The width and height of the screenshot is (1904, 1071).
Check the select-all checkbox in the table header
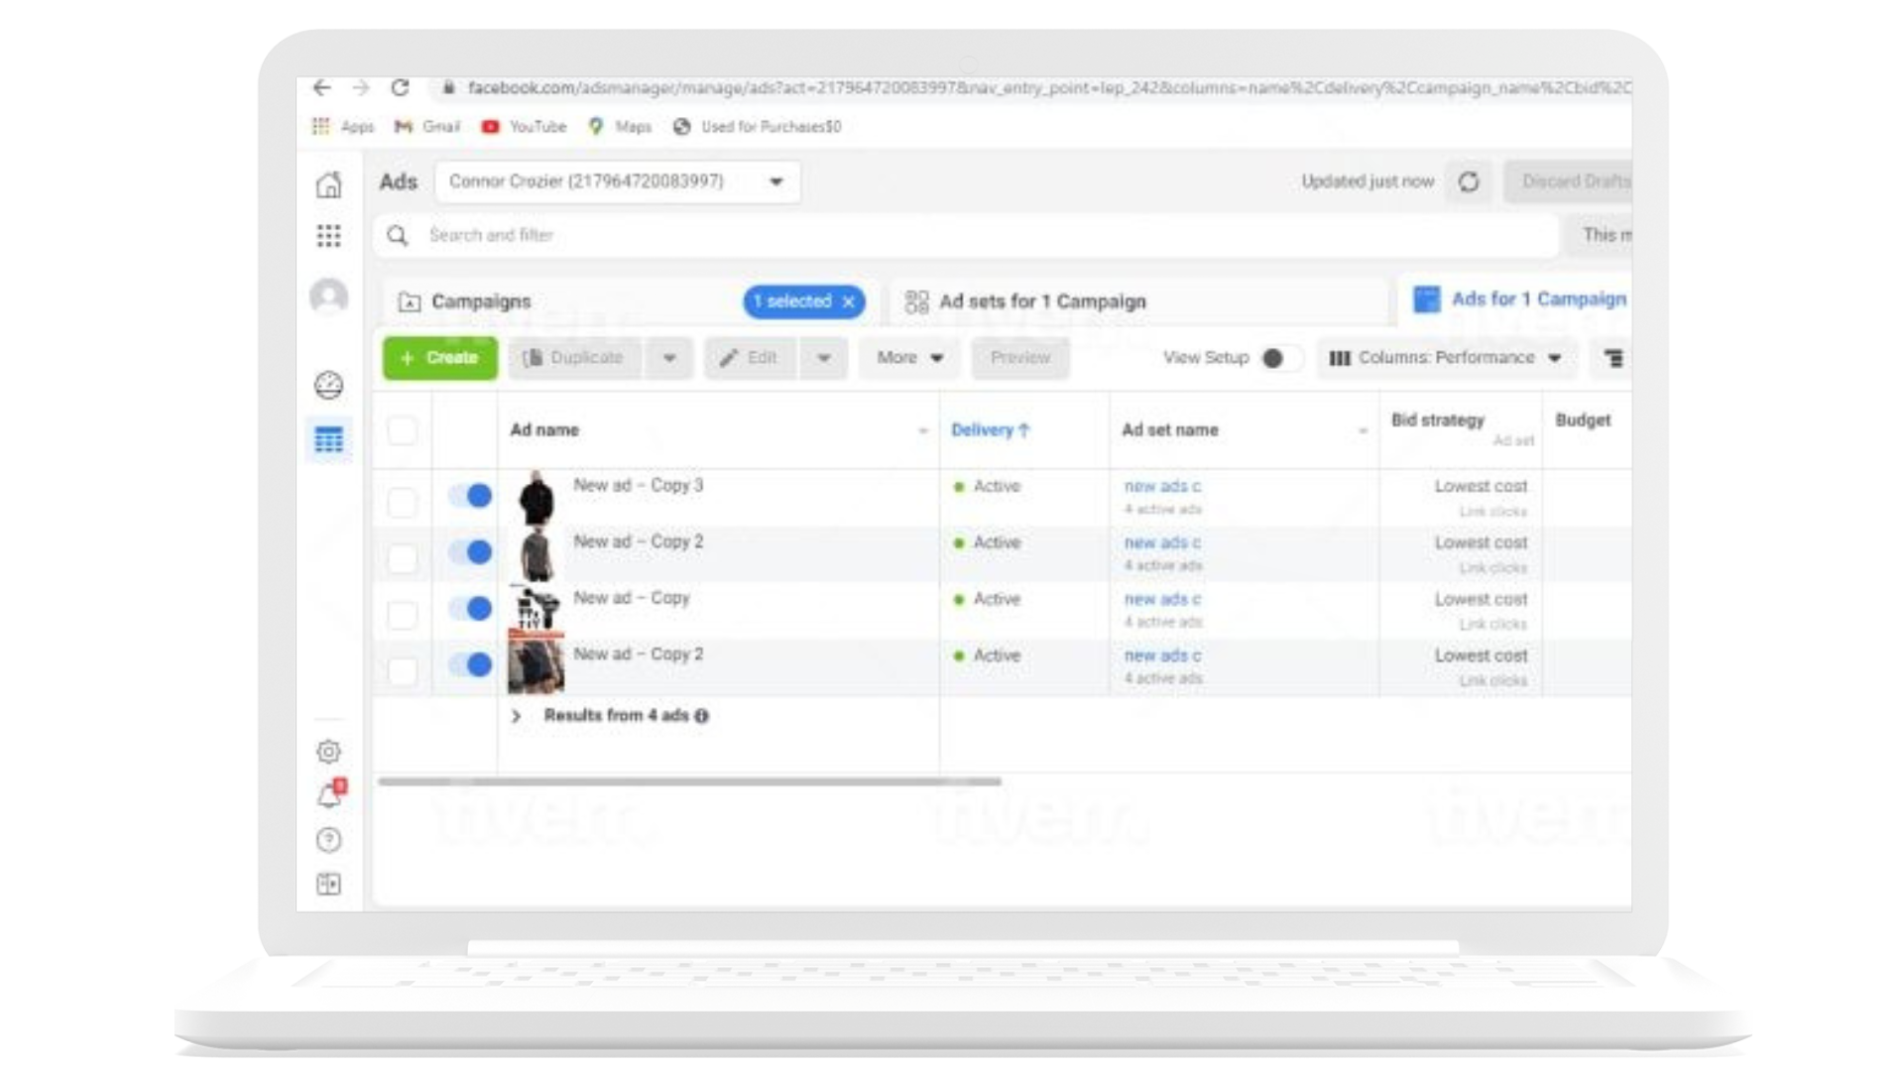point(402,430)
